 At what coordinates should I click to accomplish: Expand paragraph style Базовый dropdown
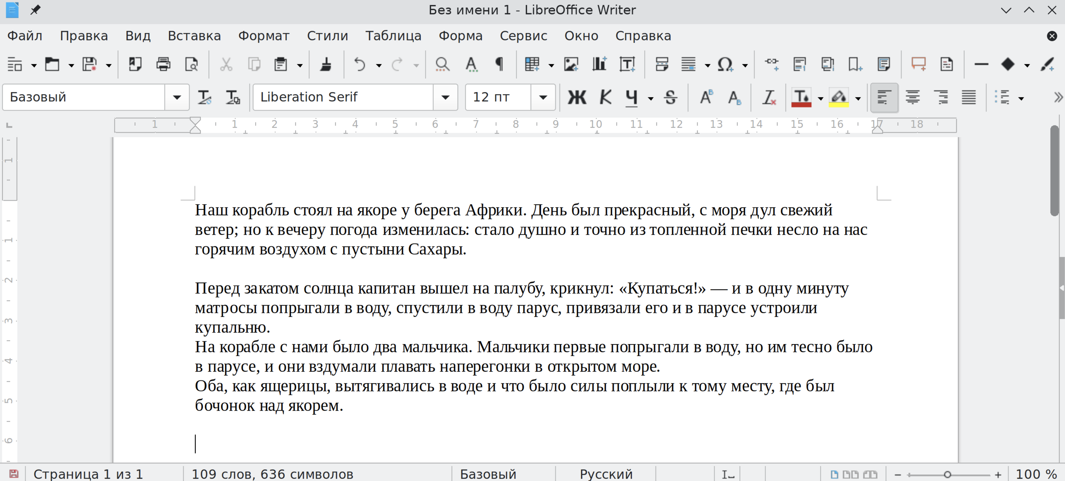(x=177, y=98)
